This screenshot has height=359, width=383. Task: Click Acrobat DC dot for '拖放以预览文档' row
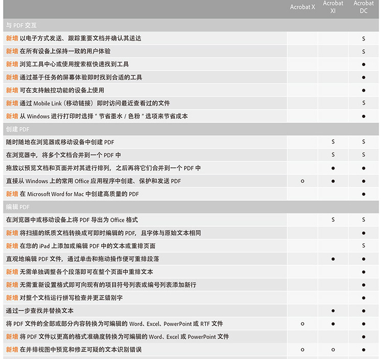click(x=364, y=168)
